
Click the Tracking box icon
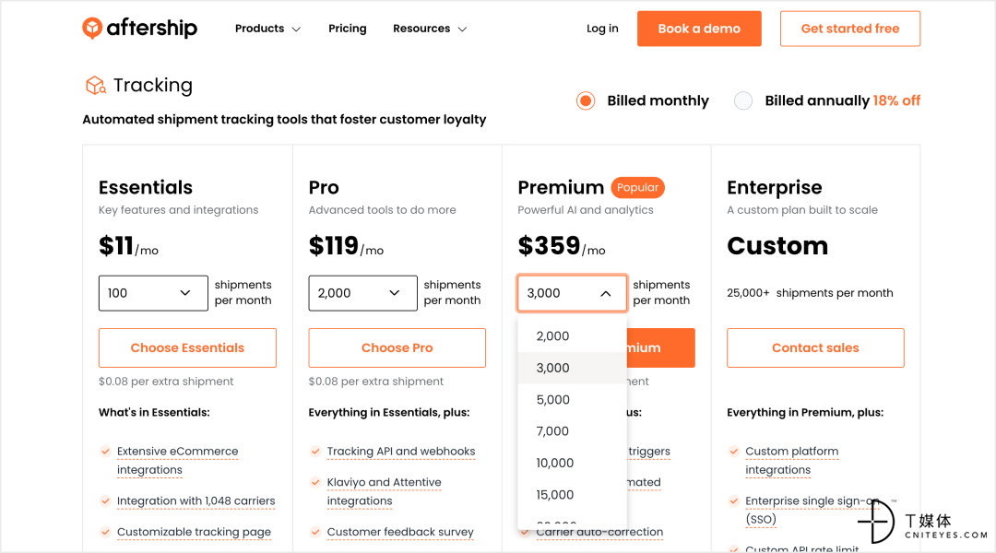pyautogui.click(x=96, y=85)
